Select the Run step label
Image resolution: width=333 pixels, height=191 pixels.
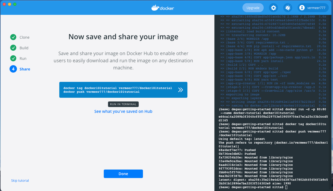tap(23, 59)
